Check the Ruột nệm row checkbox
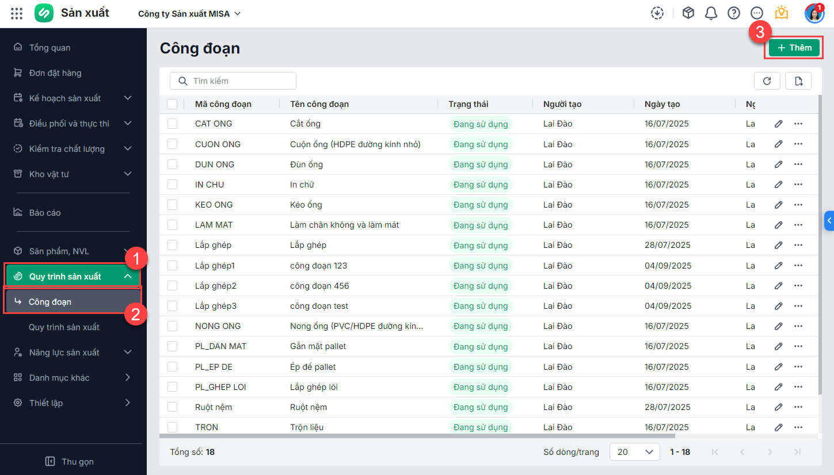The width and height of the screenshot is (834, 475). pos(172,407)
